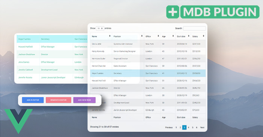Click the Regional Director position cell
The width and height of the screenshot is (263, 137).
point(121,59)
